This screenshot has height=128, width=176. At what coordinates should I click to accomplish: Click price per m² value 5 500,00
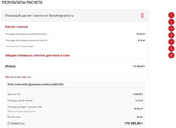[138, 94]
